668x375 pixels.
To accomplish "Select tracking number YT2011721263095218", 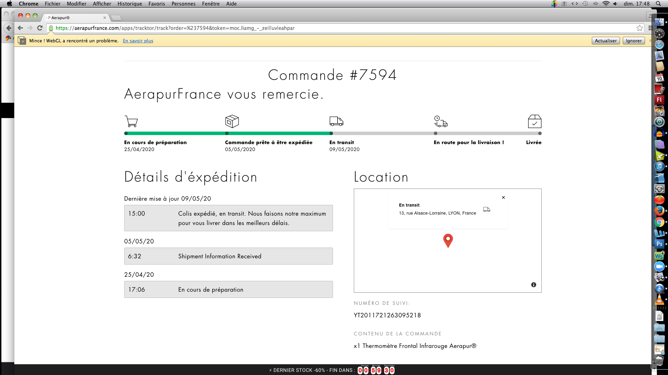I will (x=387, y=315).
